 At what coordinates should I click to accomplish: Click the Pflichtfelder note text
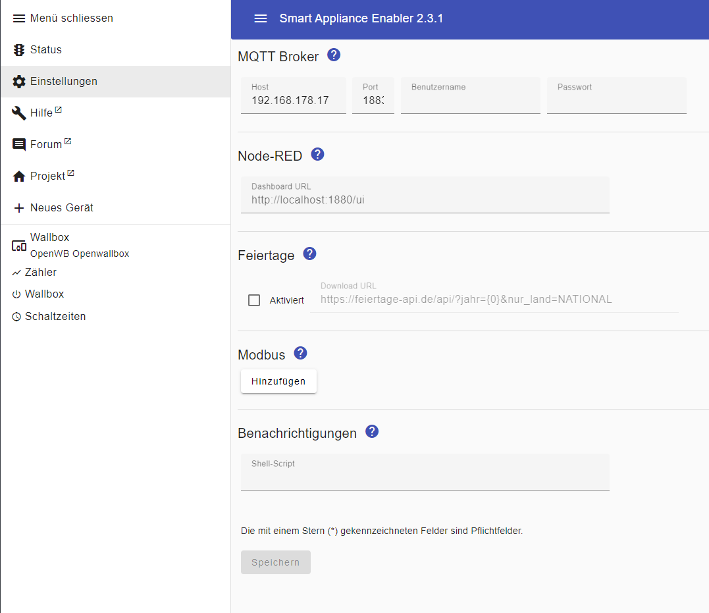coord(382,531)
